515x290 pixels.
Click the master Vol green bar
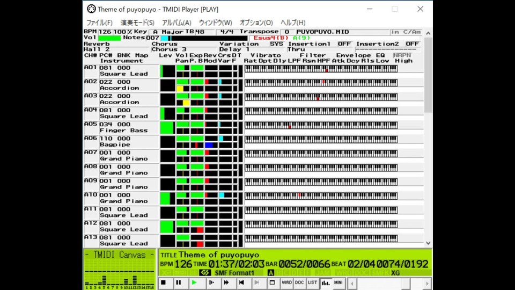(109, 38)
